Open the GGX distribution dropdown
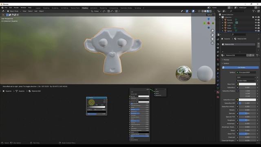 pyautogui.click(x=246, y=77)
